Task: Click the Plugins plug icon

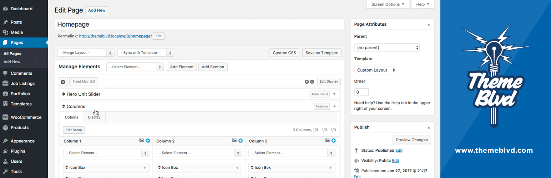Action: [x=5, y=151]
